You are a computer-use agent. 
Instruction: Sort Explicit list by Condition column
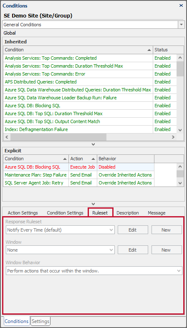(x=36, y=159)
